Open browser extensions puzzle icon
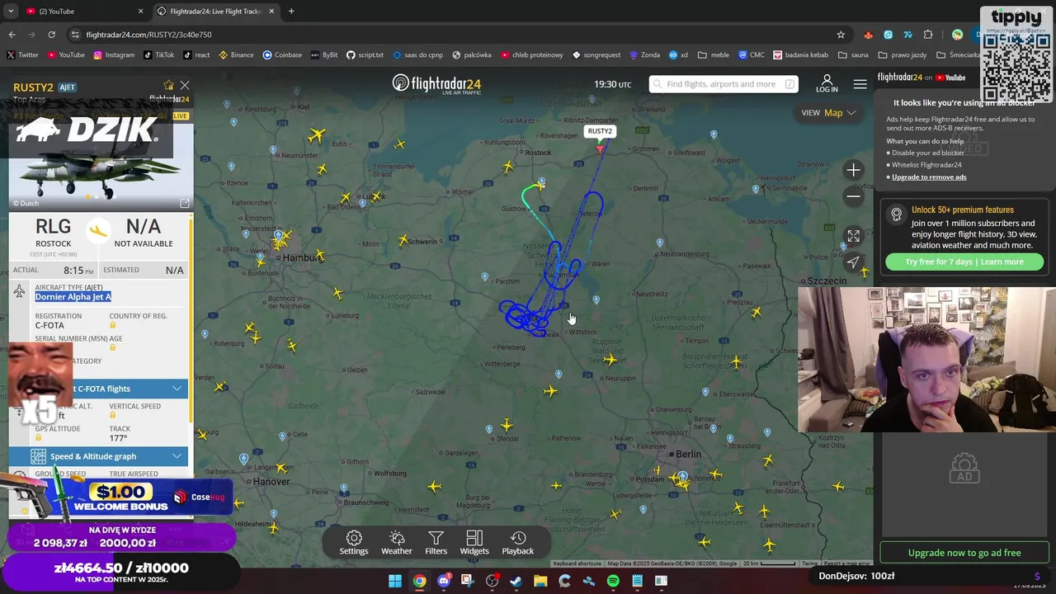 coord(928,35)
